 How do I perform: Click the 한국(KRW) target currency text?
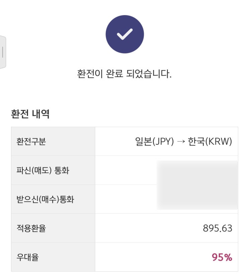[210, 142]
